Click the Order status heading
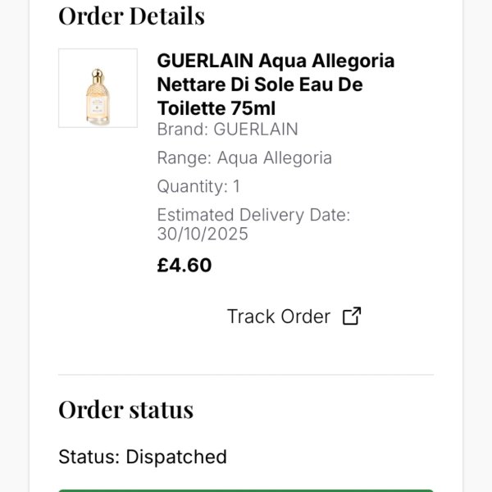Image resolution: width=492 pixels, height=492 pixels. (125, 409)
